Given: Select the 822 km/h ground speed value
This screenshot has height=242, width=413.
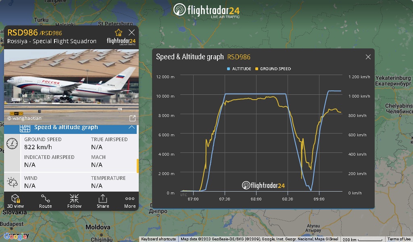Looking at the screenshot, I should pyautogui.click(x=38, y=147).
